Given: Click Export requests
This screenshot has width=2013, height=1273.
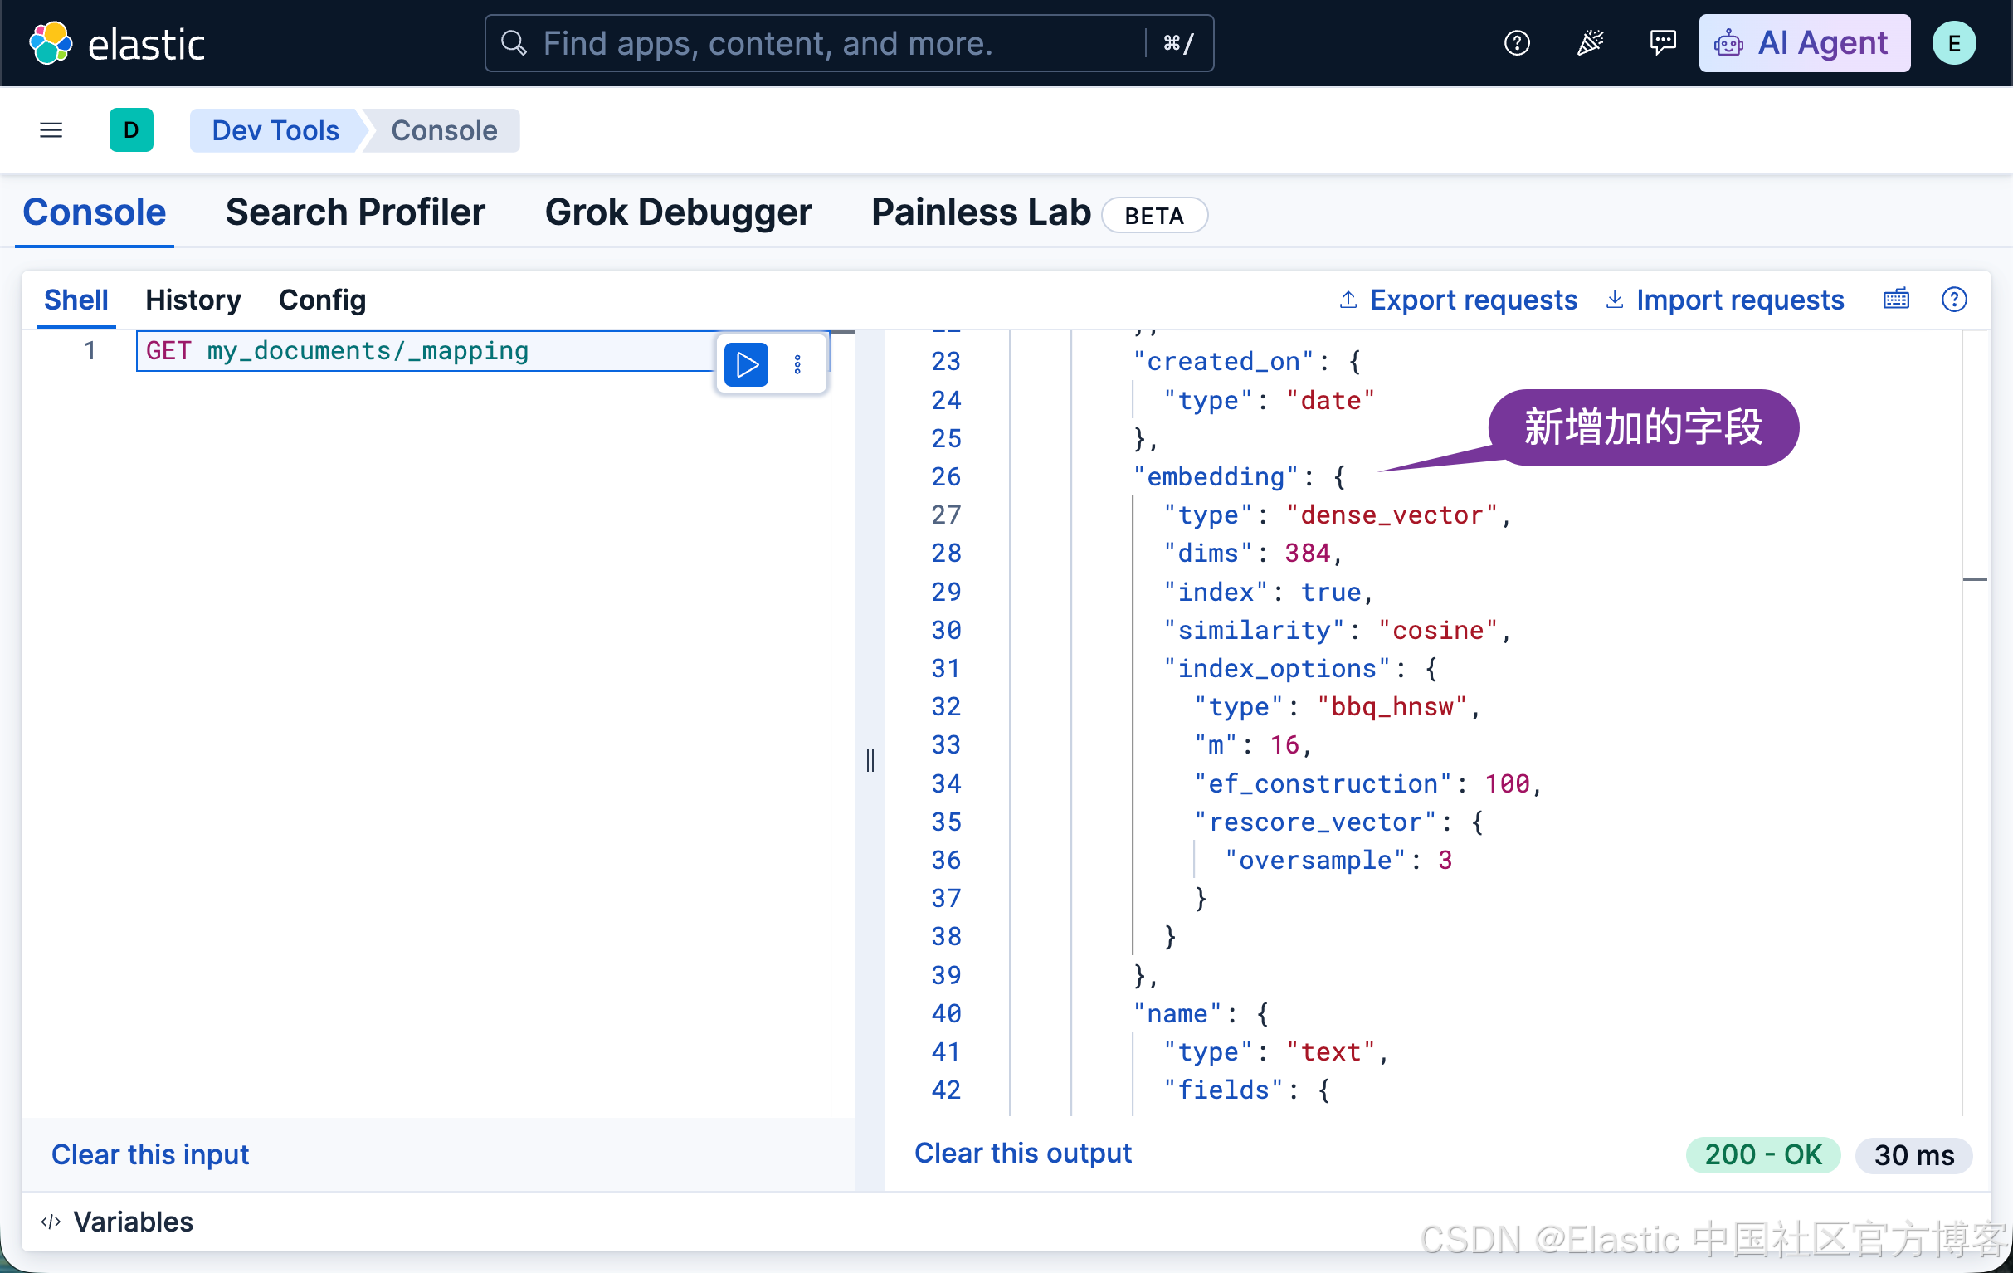Looking at the screenshot, I should (1458, 300).
